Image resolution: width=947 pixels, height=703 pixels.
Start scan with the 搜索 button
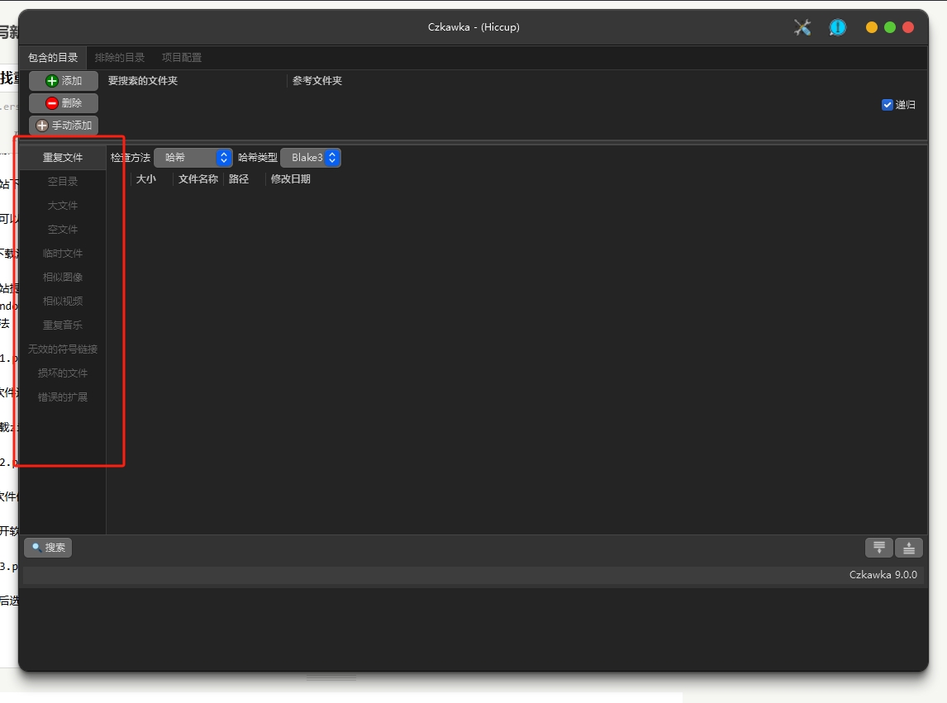click(48, 548)
